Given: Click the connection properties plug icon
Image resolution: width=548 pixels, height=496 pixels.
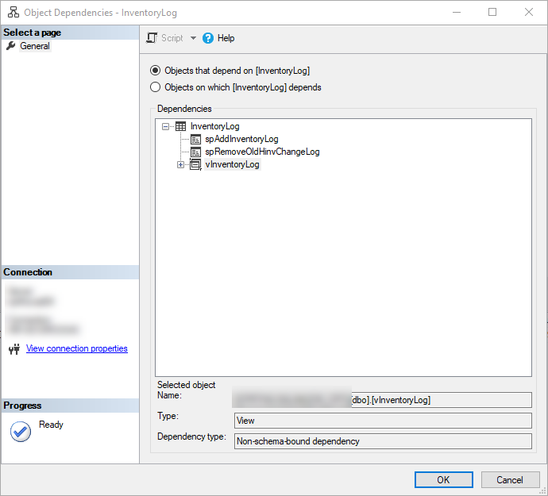Looking at the screenshot, I should (x=14, y=348).
